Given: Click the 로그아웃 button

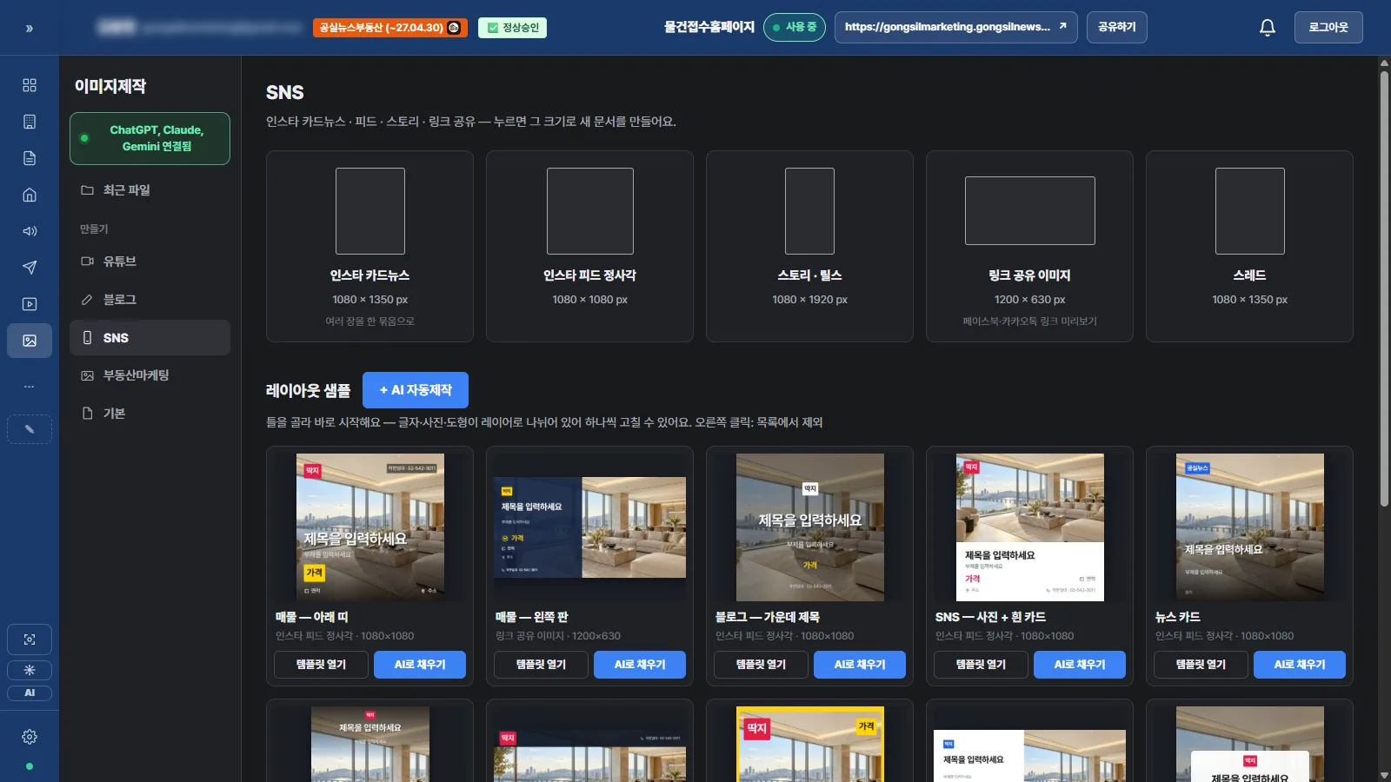Looking at the screenshot, I should click(x=1328, y=28).
